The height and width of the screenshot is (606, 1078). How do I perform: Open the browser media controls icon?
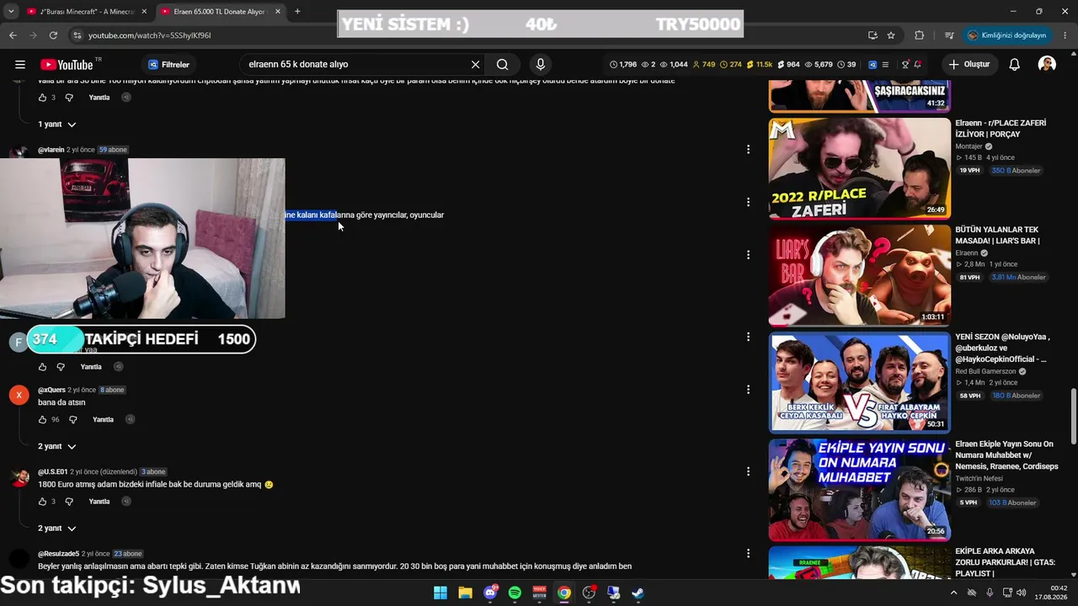pyautogui.click(x=949, y=35)
